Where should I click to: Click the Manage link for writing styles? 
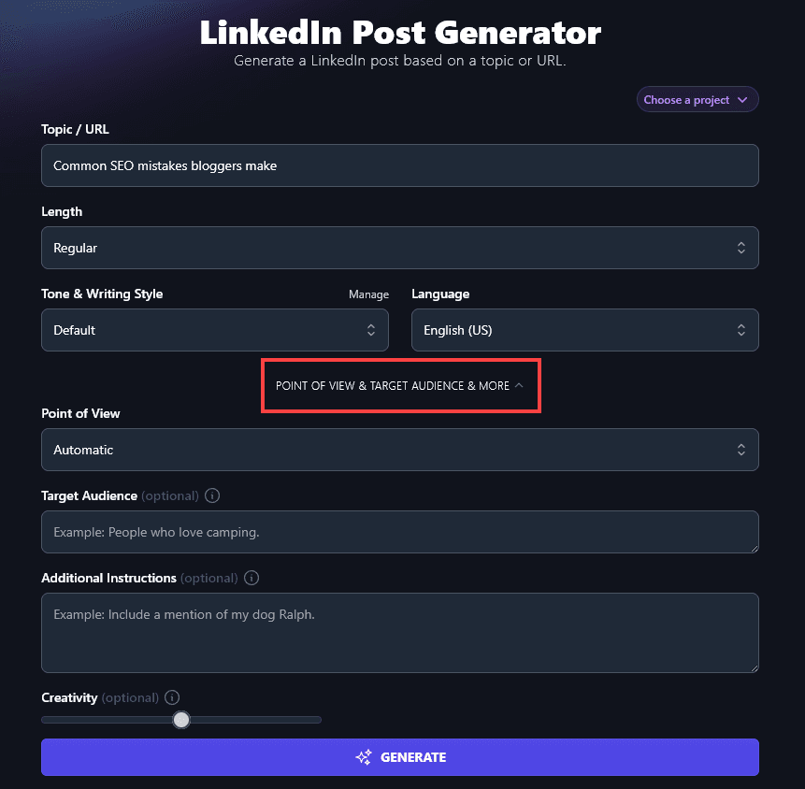[x=368, y=294]
